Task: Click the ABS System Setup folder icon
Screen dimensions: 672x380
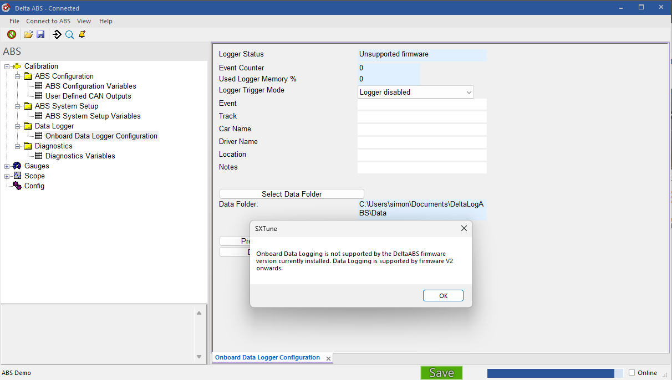Action: pos(28,106)
